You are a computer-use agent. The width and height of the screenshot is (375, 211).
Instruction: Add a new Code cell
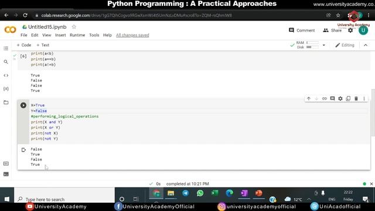tap(24, 45)
